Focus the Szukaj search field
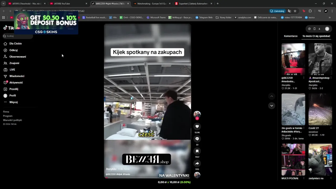 (18, 36)
